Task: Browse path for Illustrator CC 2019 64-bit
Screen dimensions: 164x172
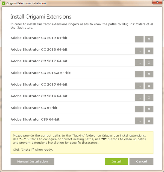Action: coord(139,39)
